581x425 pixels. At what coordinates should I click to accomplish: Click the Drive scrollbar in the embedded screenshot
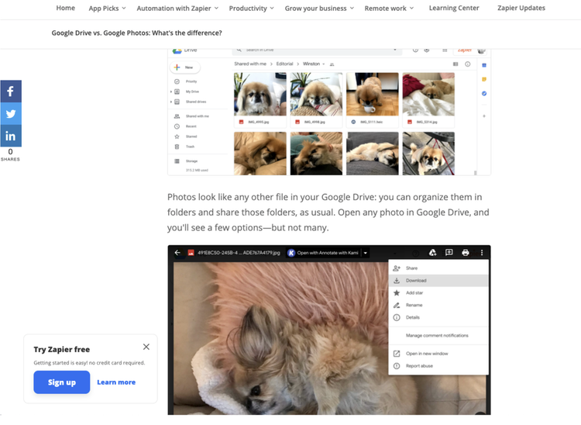point(475,173)
